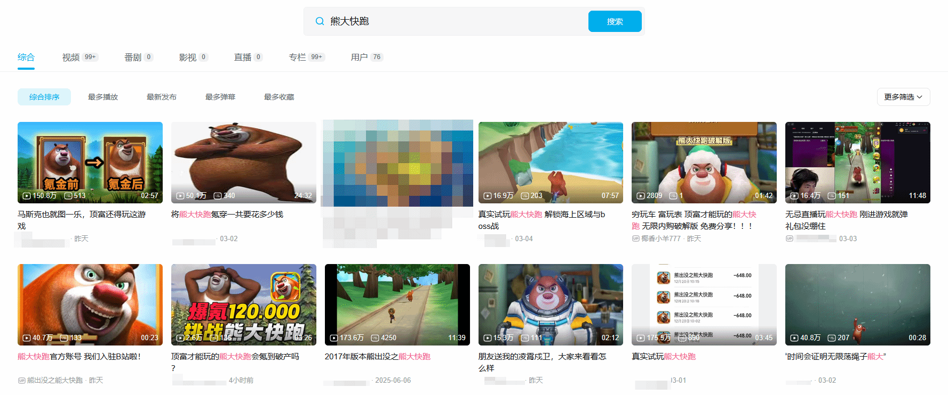Screen dimensions: 948x395
Task: Sort results by 最多播放
Action: pyautogui.click(x=103, y=97)
